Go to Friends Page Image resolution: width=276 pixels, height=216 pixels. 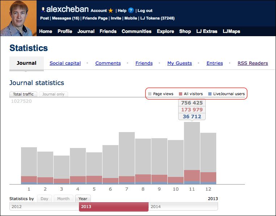95,18
